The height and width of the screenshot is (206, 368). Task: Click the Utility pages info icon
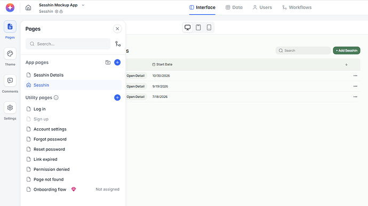[56, 97]
